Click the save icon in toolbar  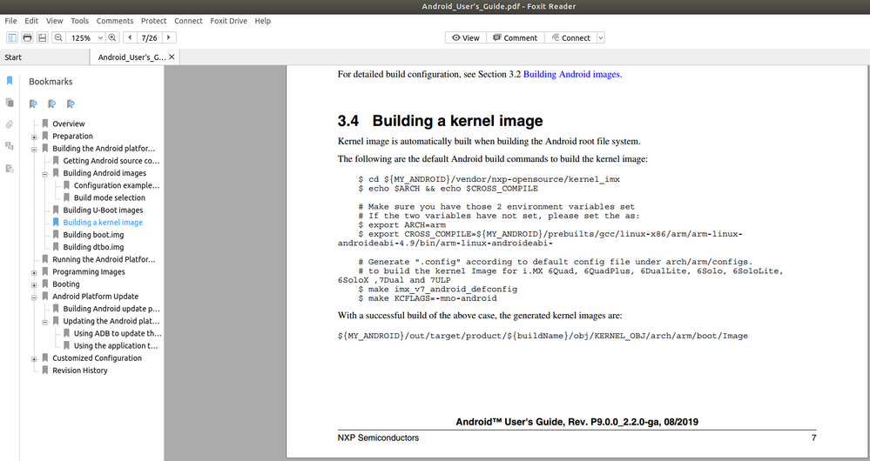(x=42, y=37)
